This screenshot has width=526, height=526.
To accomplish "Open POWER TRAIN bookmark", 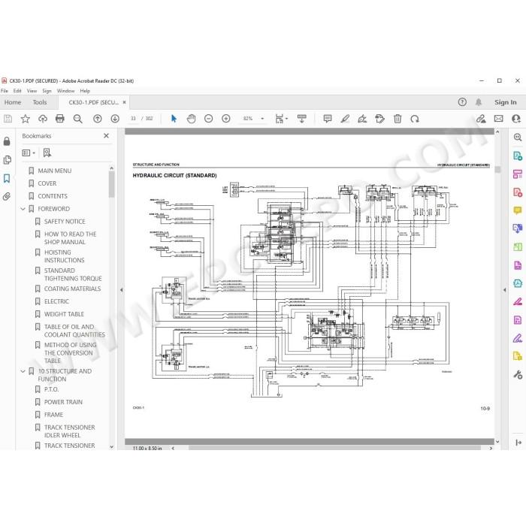I will (63, 402).
